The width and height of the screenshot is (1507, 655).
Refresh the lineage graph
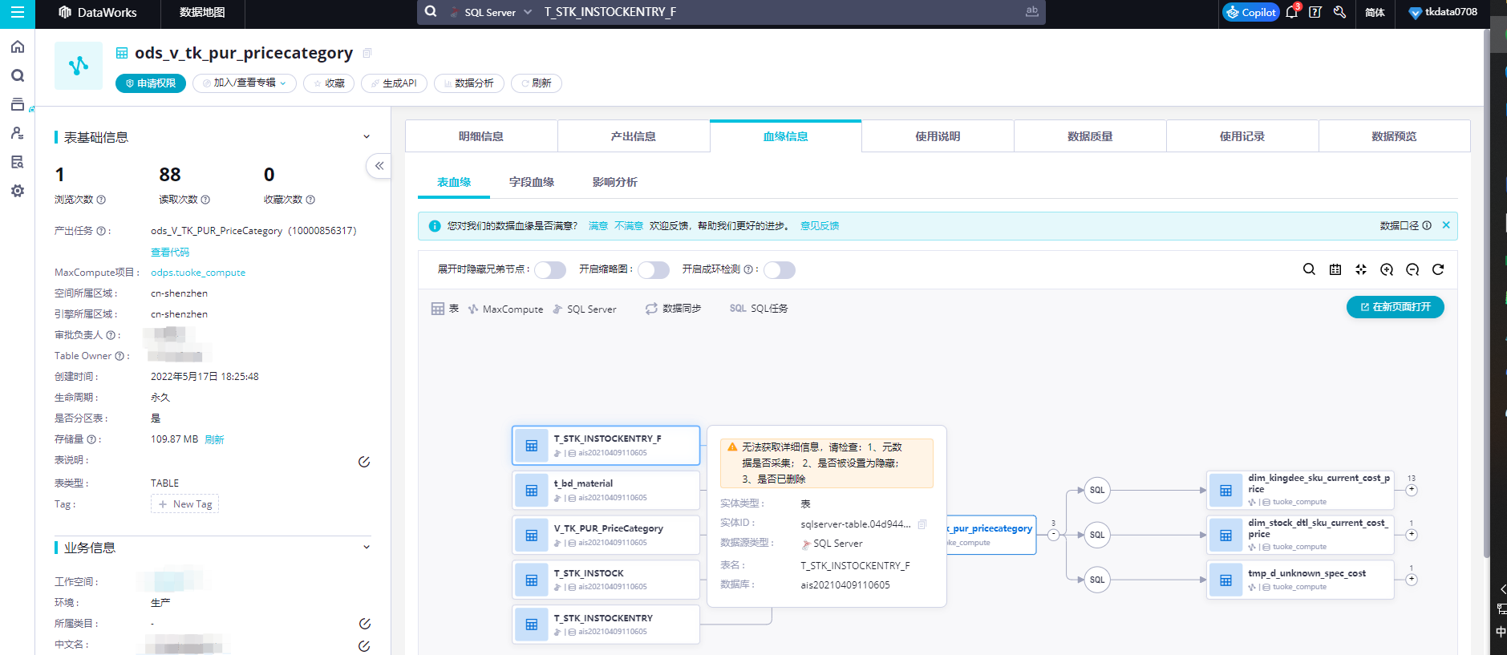click(1438, 269)
